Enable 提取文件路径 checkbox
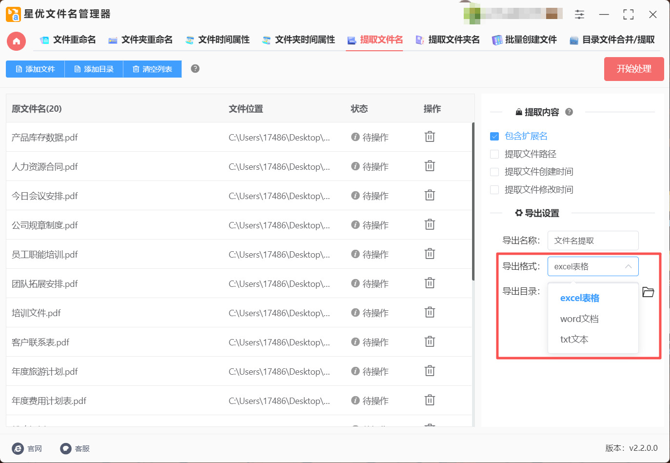This screenshot has width=670, height=463. [494, 154]
